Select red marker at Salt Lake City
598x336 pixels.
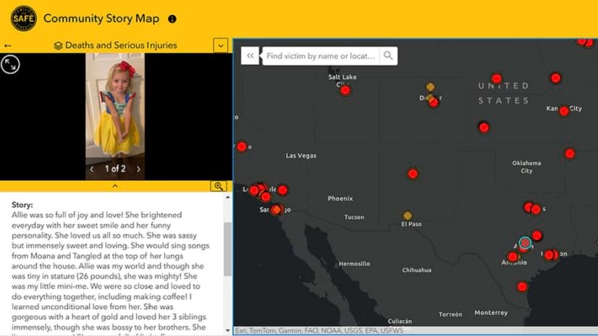(x=345, y=90)
